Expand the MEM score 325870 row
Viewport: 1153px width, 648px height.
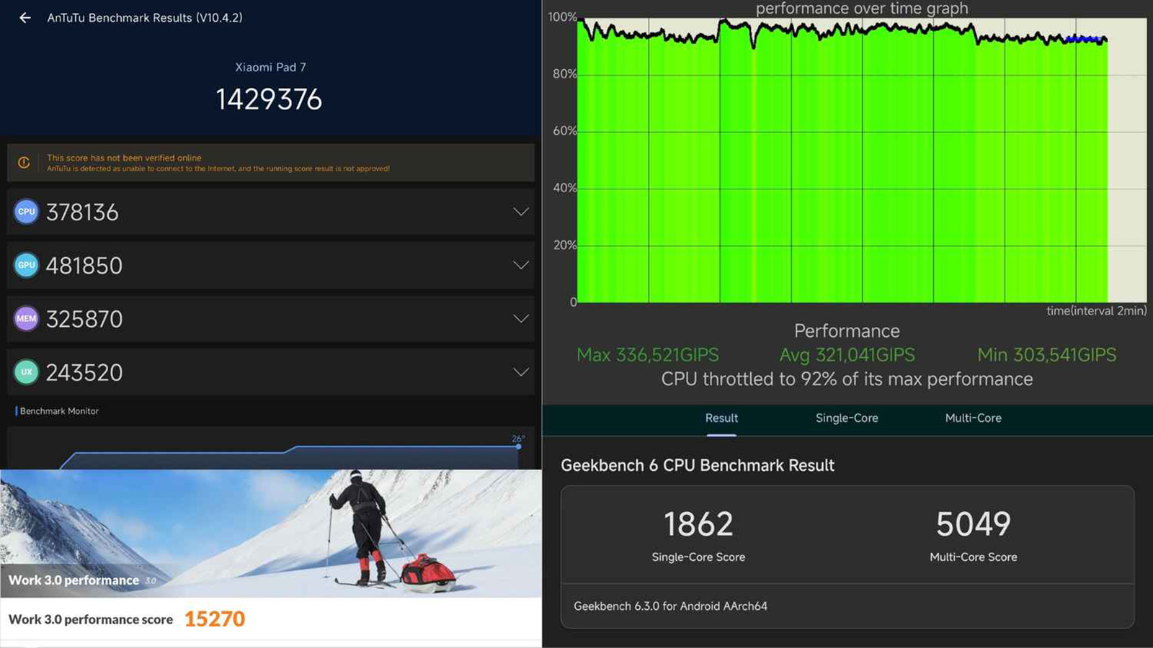coord(521,318)
